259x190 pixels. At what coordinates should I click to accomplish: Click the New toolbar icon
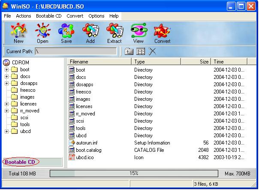pyautogui.click(x=18, y=33)
